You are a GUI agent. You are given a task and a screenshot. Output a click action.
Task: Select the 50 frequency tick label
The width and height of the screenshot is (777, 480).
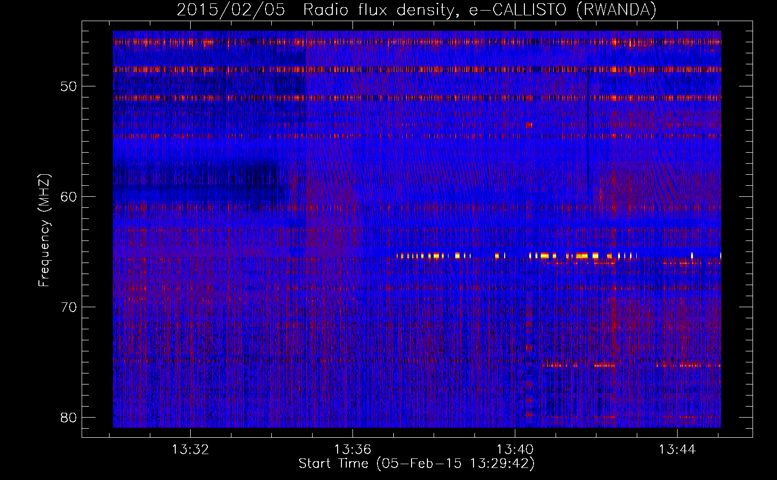(x=69, y=86)
